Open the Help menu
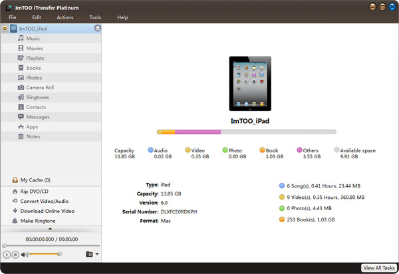Viewport: 399px width, 274px height. coord(122,17)
